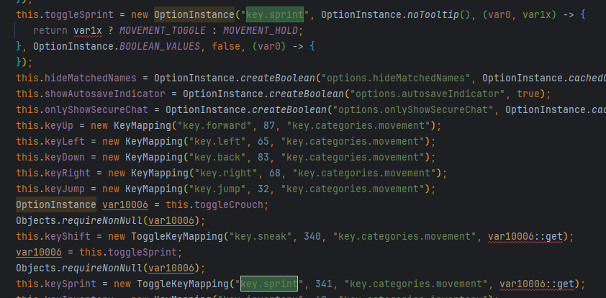Viewport: 606px width, 298px height.
Task: Click key code 68
Action: point(275,173)
